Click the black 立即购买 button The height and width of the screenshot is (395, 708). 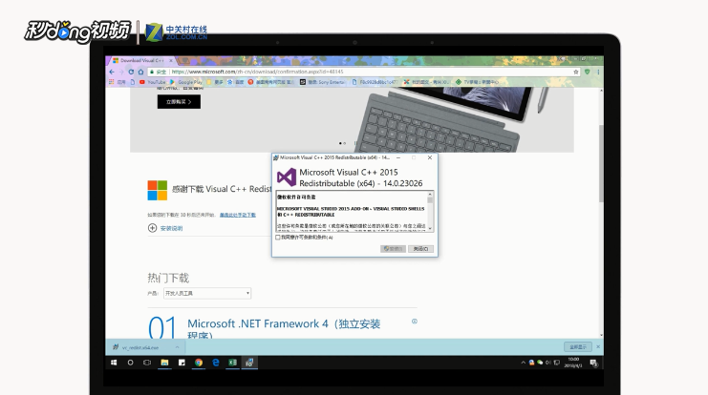click(x=179, y=102)
